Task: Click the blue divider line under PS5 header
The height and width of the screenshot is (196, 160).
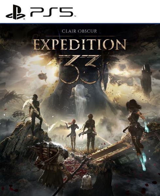Action: (80, 23)
